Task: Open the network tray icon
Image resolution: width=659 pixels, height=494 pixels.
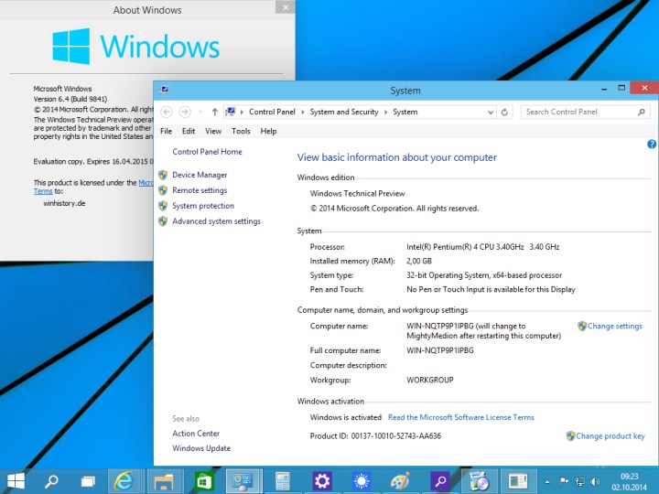Action: (x=579, y=481)
